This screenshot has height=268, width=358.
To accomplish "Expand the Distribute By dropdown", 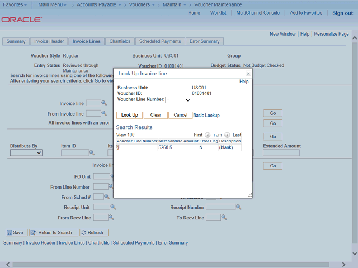I will pos(26,152).
